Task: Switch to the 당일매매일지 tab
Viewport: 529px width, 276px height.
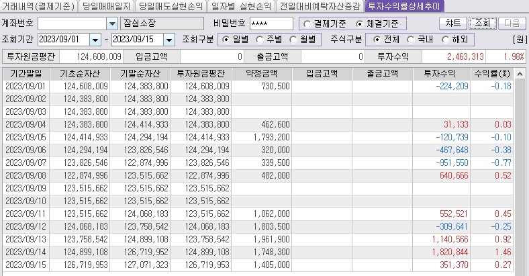Action: point(106,6)
